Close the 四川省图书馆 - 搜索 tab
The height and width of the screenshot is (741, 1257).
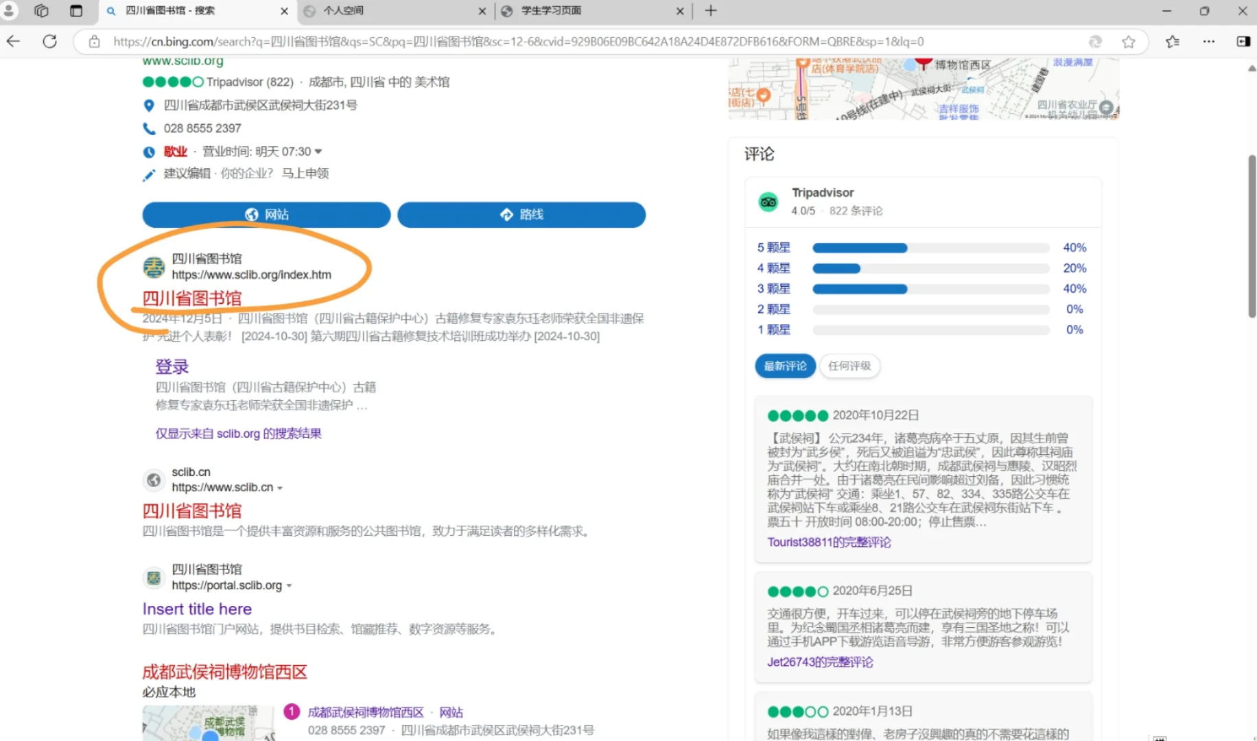(x=284, y=11)
